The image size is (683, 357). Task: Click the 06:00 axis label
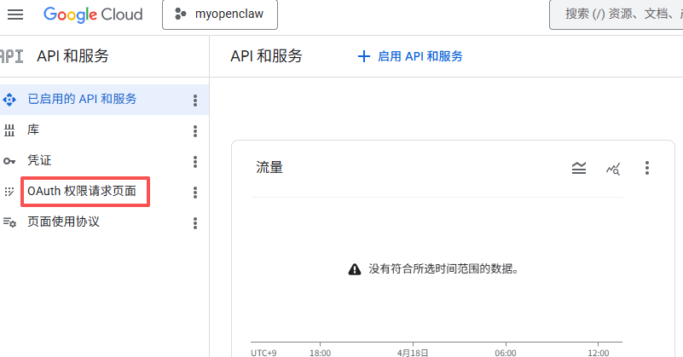(x=506, y=353)
